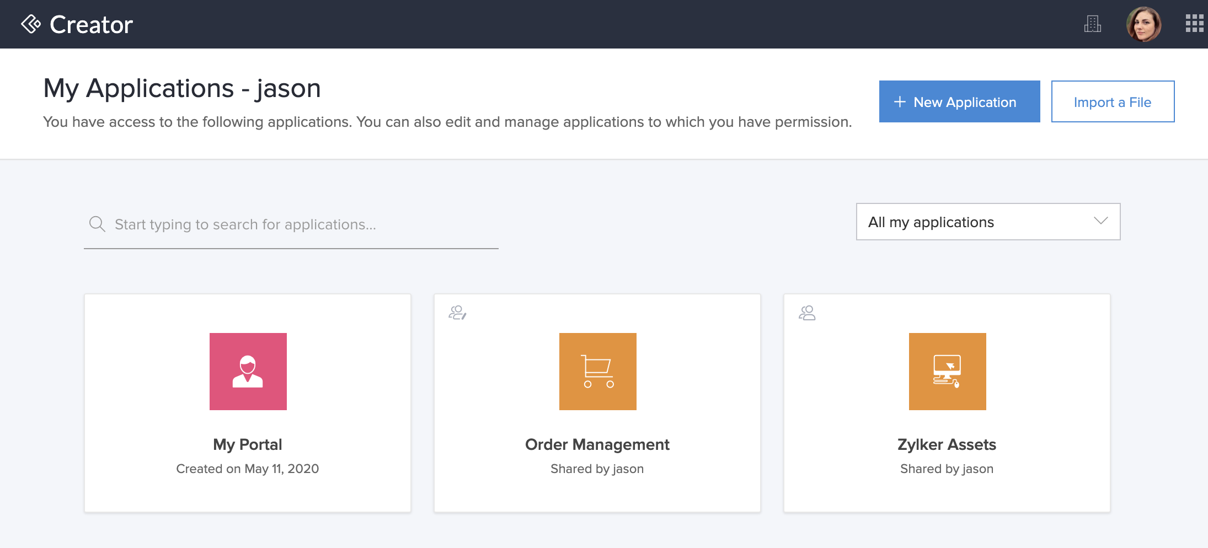Viewport: 1208px width, 548px height.
Task: Click the search magnifier icon
Action: pos(97,224)
